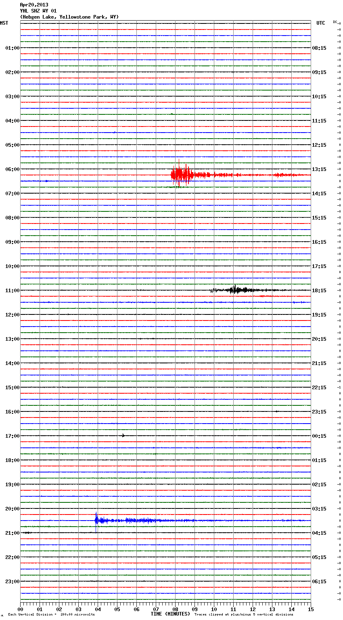This screenshot has width=343, height=620.
Task: Click the MST axis header
Action: 4,23
